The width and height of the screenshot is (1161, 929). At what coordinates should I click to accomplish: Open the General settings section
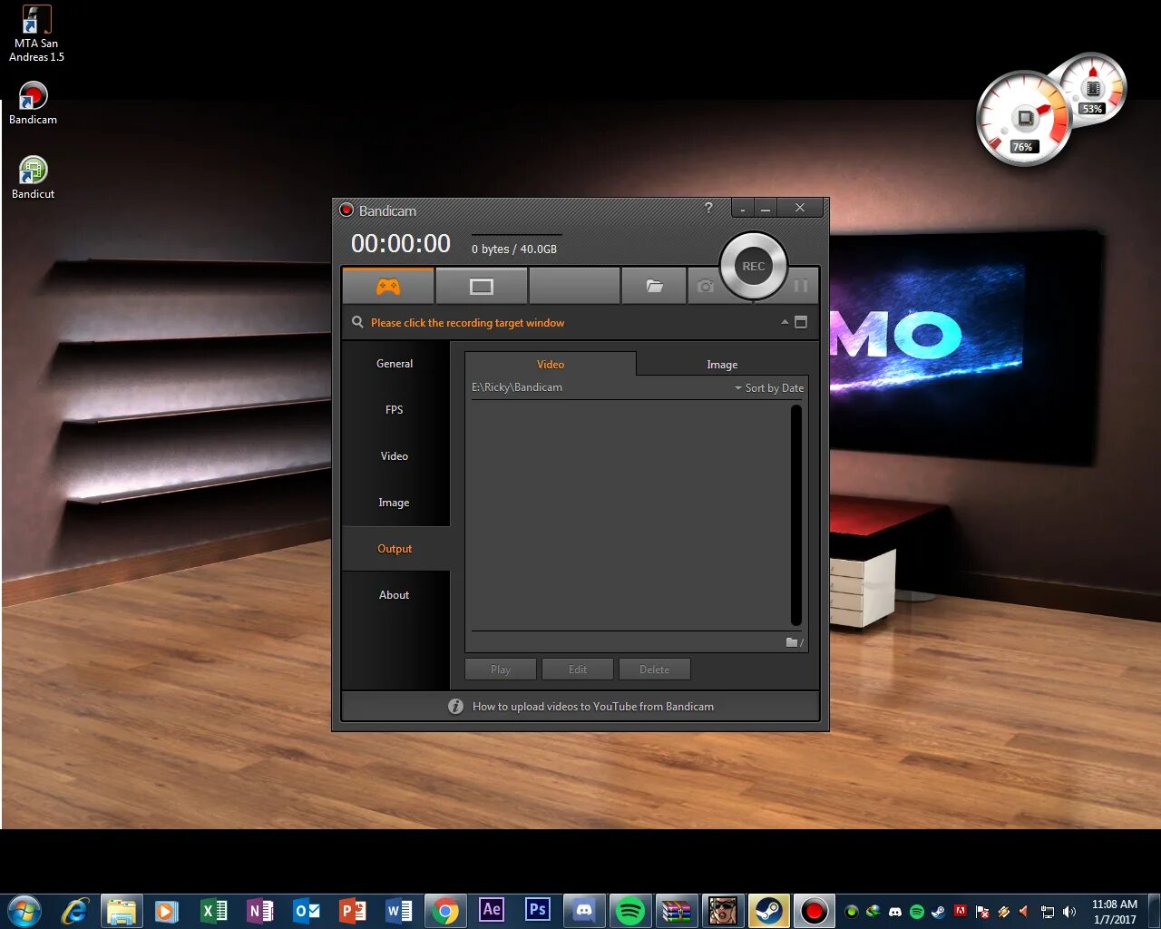395,364
